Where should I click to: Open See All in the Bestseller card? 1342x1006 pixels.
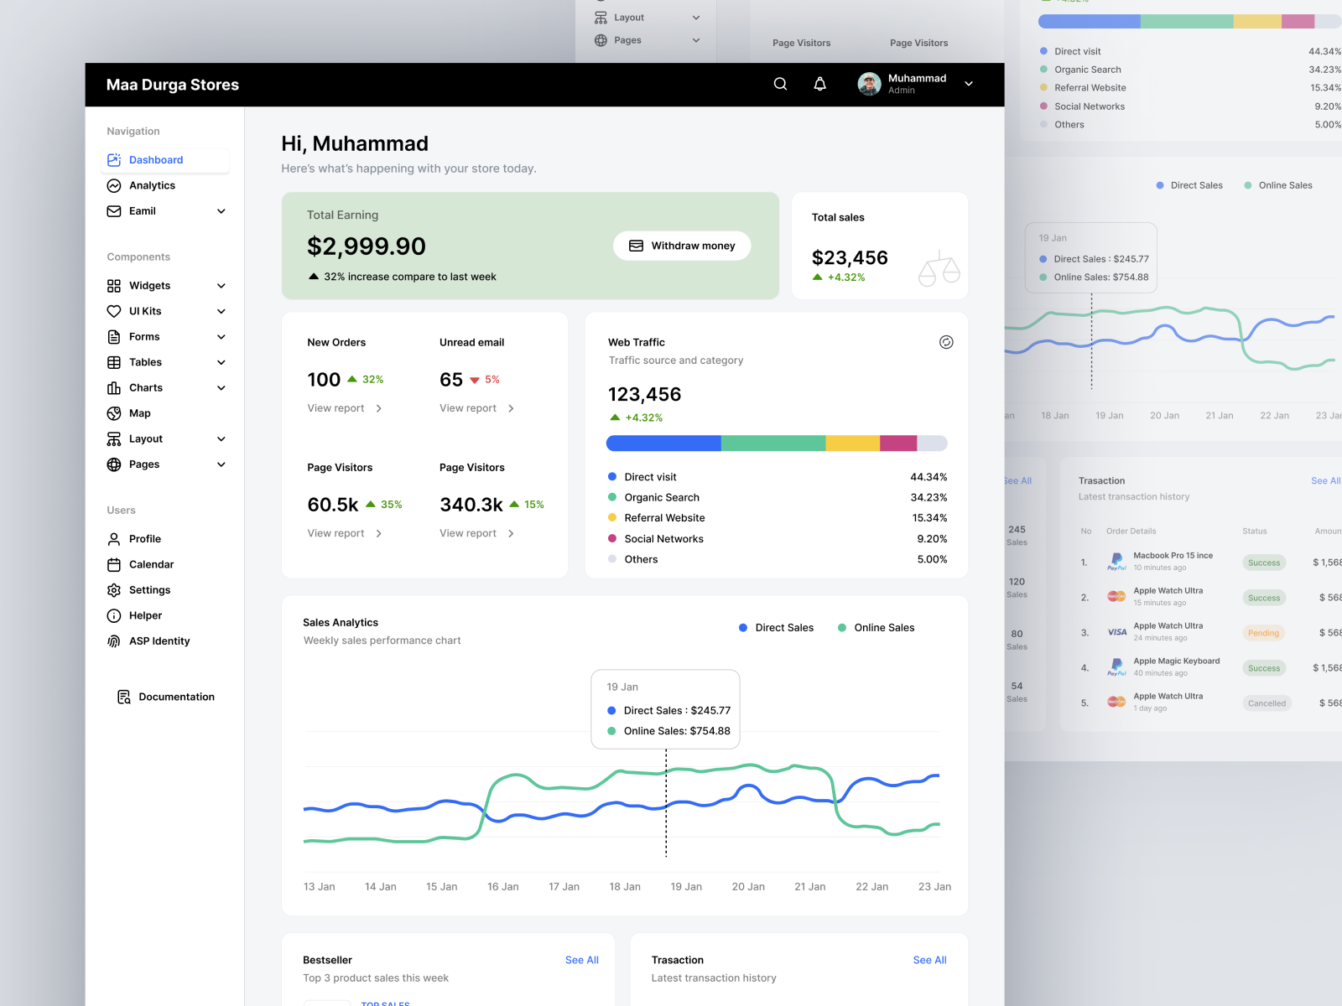(582, 960)
